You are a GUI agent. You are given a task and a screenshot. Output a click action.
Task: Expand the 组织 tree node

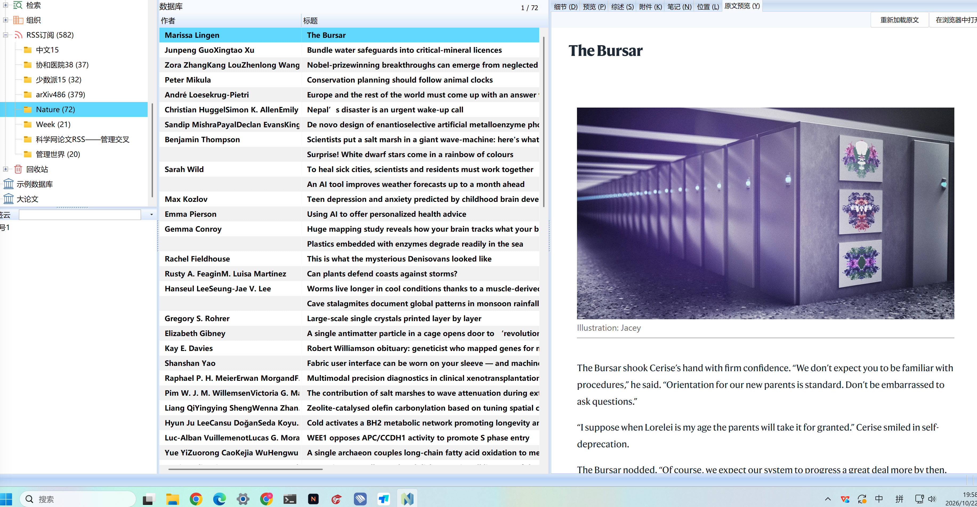pos(6,20)
